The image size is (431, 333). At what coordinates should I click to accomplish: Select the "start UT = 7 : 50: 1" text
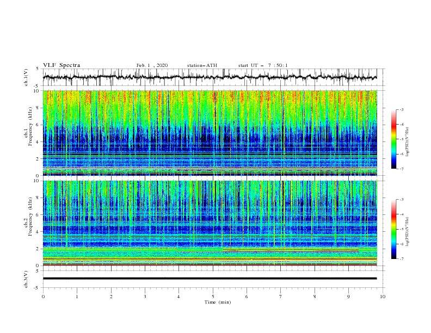263,65
